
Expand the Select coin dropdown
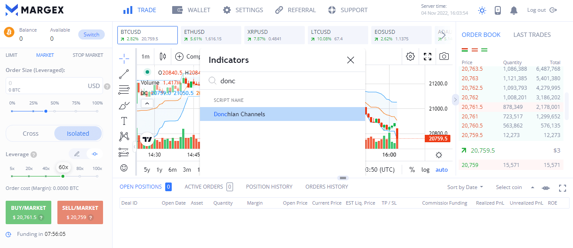tap(515, 187)
